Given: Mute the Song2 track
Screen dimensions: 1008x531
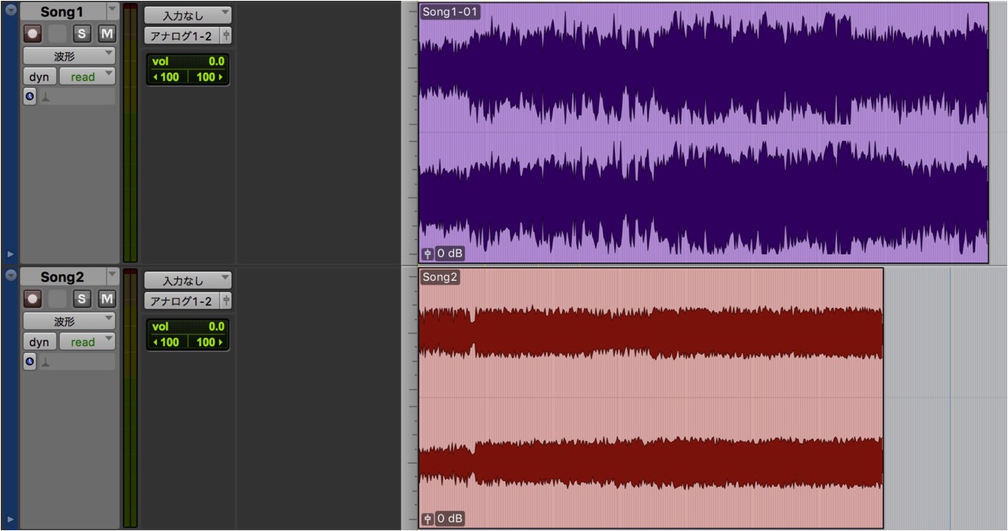Looking at the screenshot, I should click(x=106, y=299).
